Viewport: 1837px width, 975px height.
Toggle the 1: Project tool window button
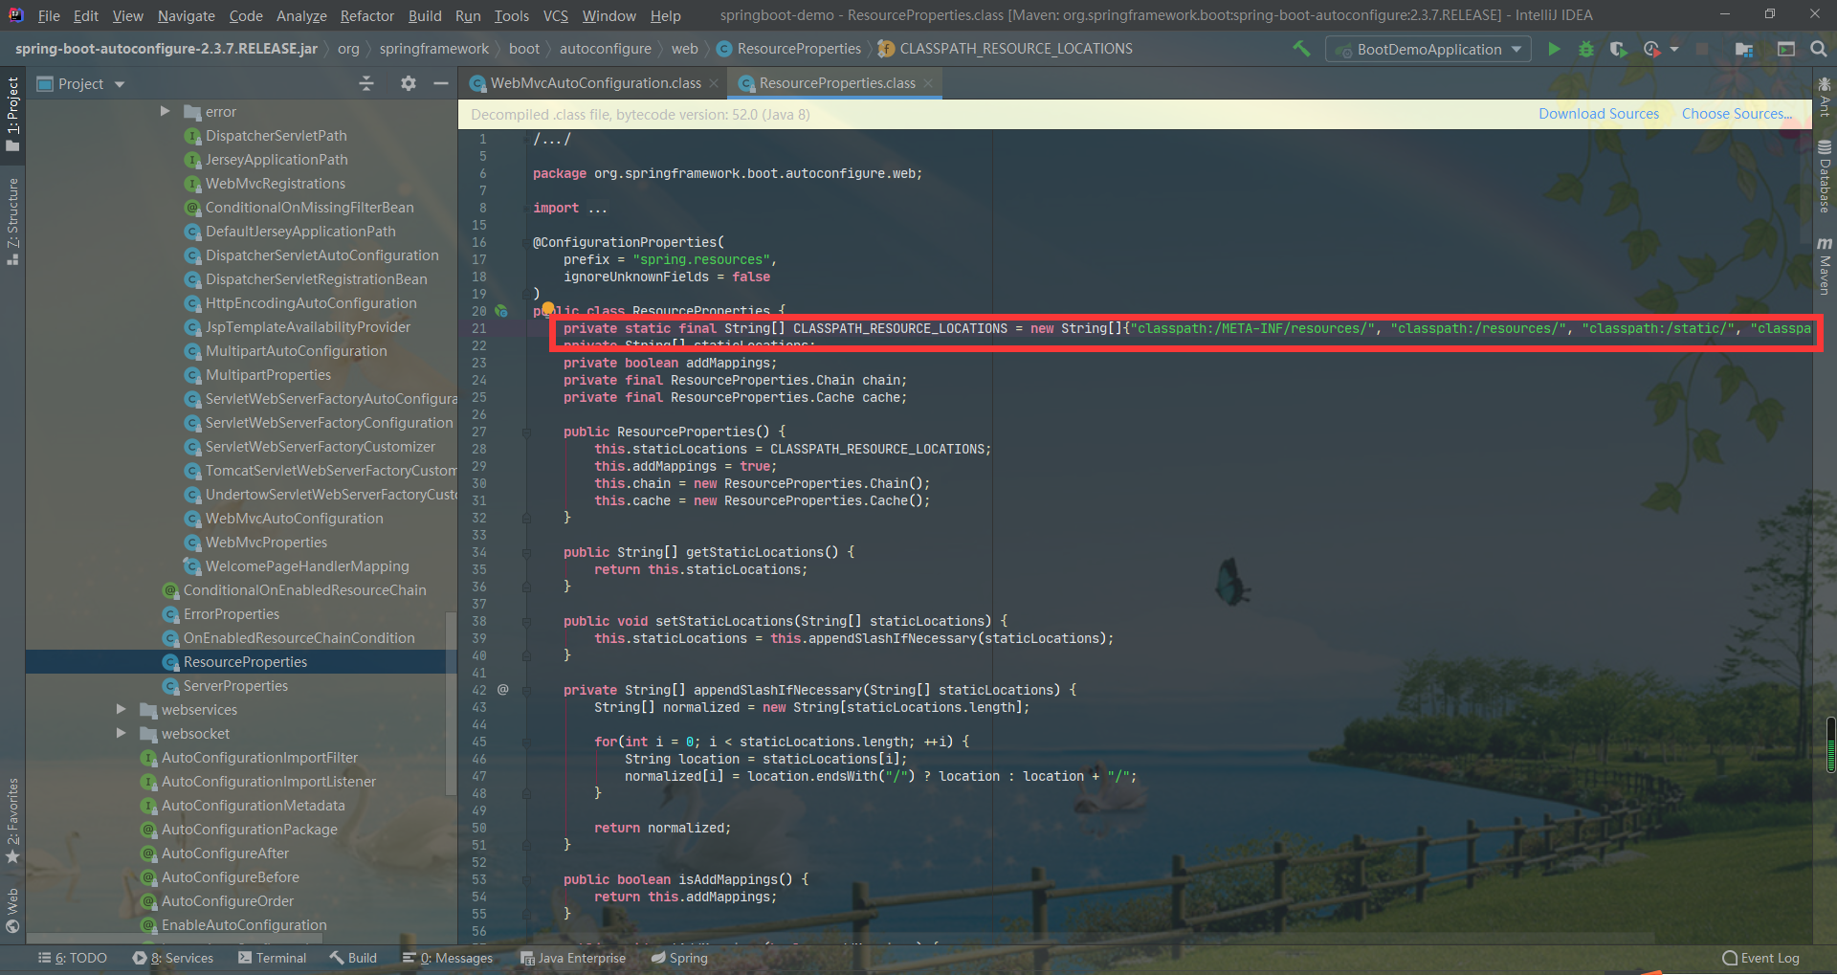tap(12, 114)
